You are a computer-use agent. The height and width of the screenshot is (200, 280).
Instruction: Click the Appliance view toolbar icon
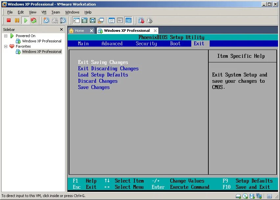point(120,20)
